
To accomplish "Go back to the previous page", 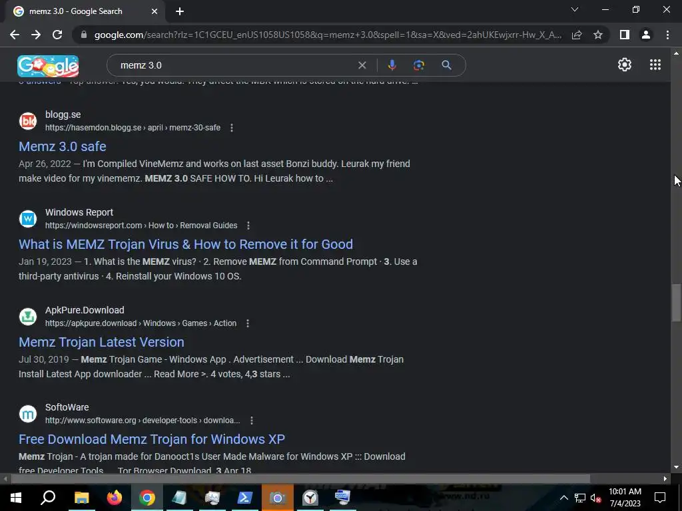I will [15, 35].
